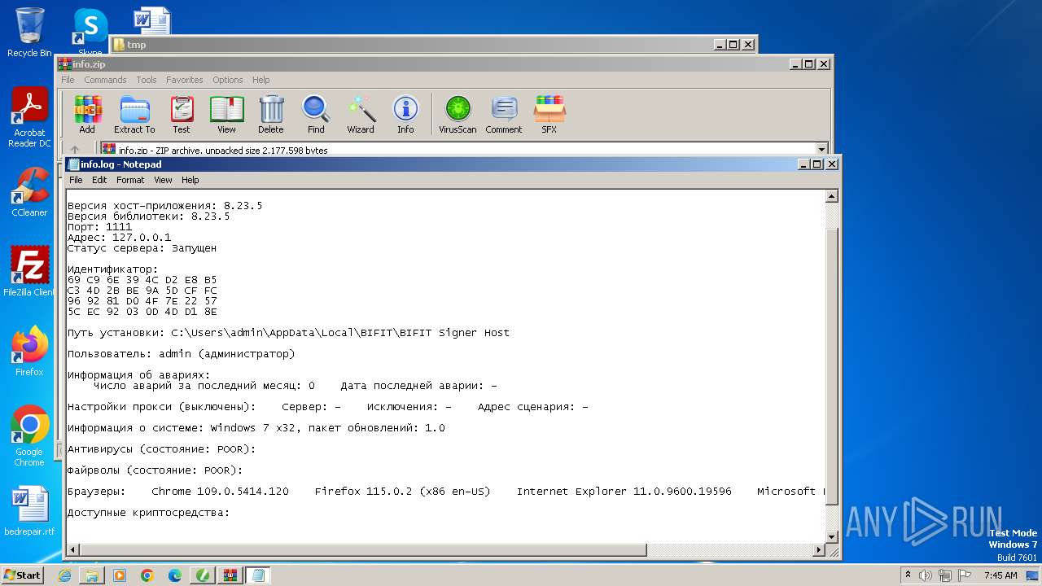The height and width of the screenshot is (586, 1042).
Task: Select Google Chrome desktop shortcut
Action: click(x=29, y=436)
